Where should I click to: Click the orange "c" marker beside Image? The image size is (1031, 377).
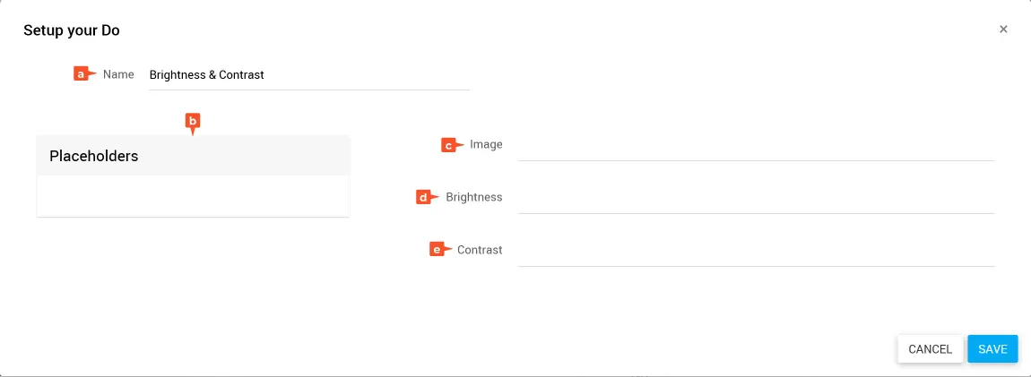point(450,144)
